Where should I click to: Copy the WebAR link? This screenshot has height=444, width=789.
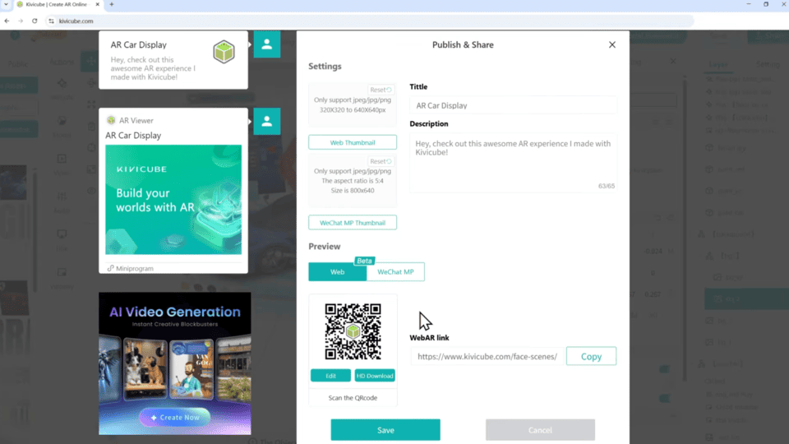(x=591, y=356)
